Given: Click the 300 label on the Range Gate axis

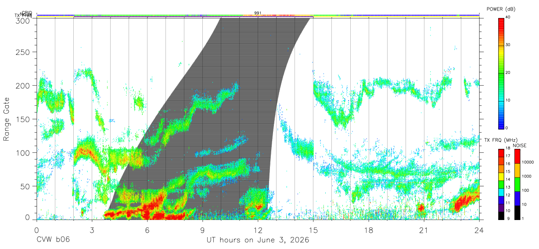Looking at the screenshot, I should point(24,21).
